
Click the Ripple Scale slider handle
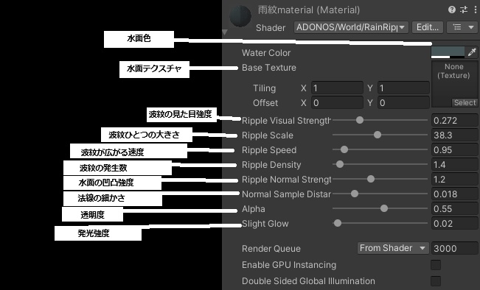tap(378, 135)
